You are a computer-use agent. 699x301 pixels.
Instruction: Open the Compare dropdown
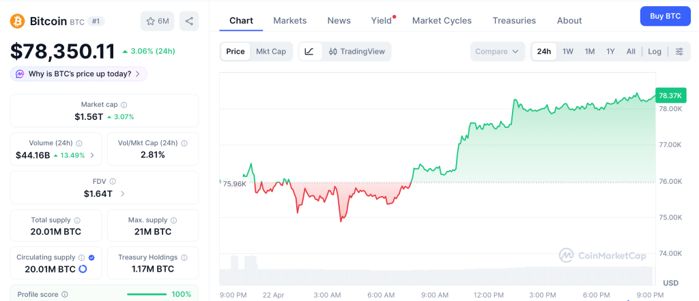pyautogui.click(x=497, y=52)
